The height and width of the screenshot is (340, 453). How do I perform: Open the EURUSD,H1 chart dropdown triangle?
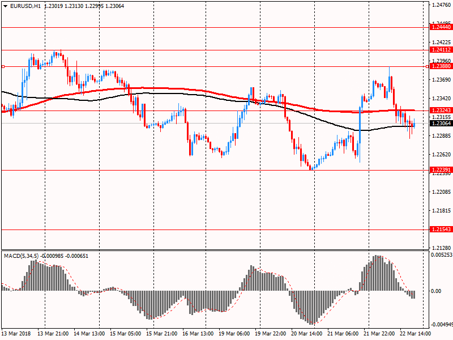(5, 6)
